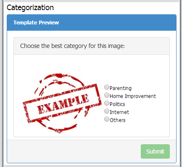Click the 'Others' label text
182x167 pixels.
tap(118, 120)
